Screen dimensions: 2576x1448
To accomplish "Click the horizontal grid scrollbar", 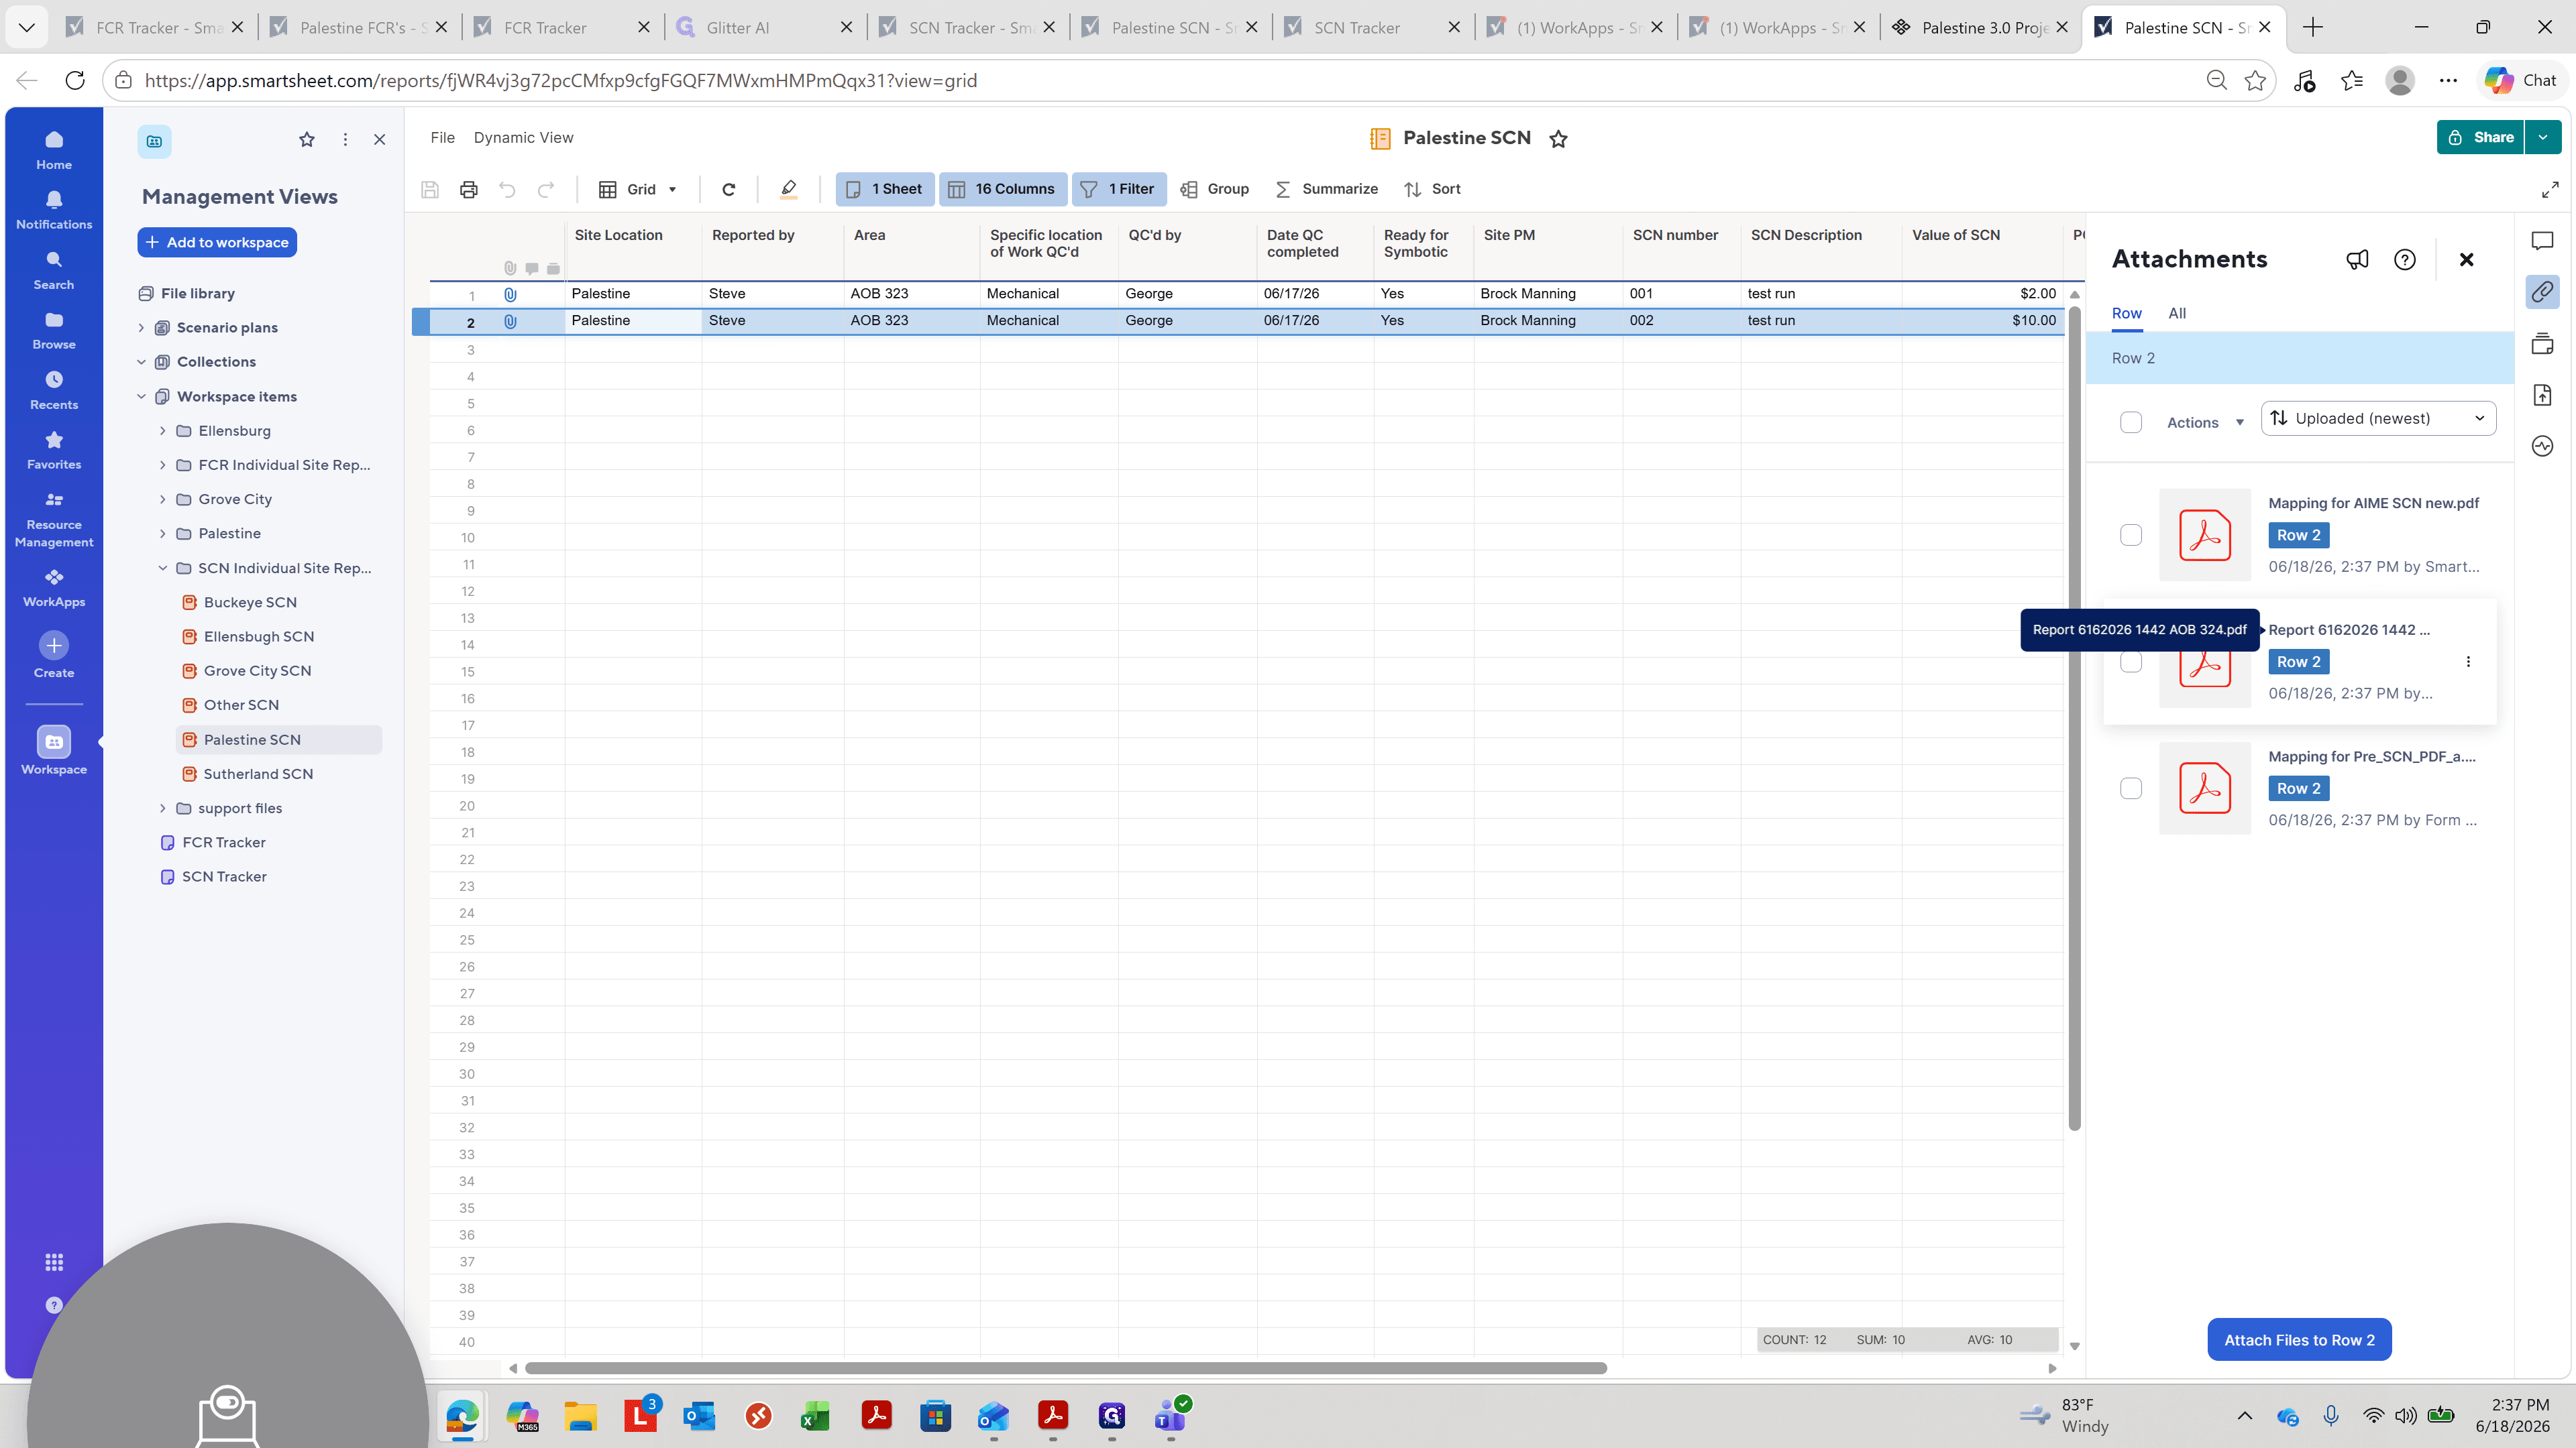I will (x=1066, y=1368).
